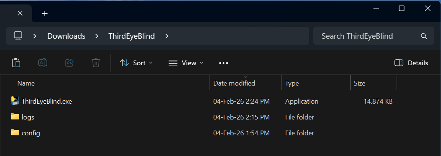
Task: Maximize the File Explorer window
Action: point(402,8)
